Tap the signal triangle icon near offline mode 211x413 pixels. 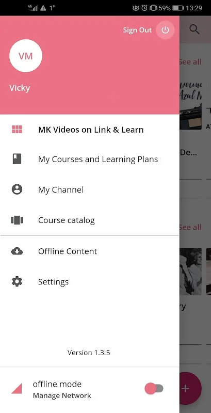pyautogui.click(x=17, y=389)
